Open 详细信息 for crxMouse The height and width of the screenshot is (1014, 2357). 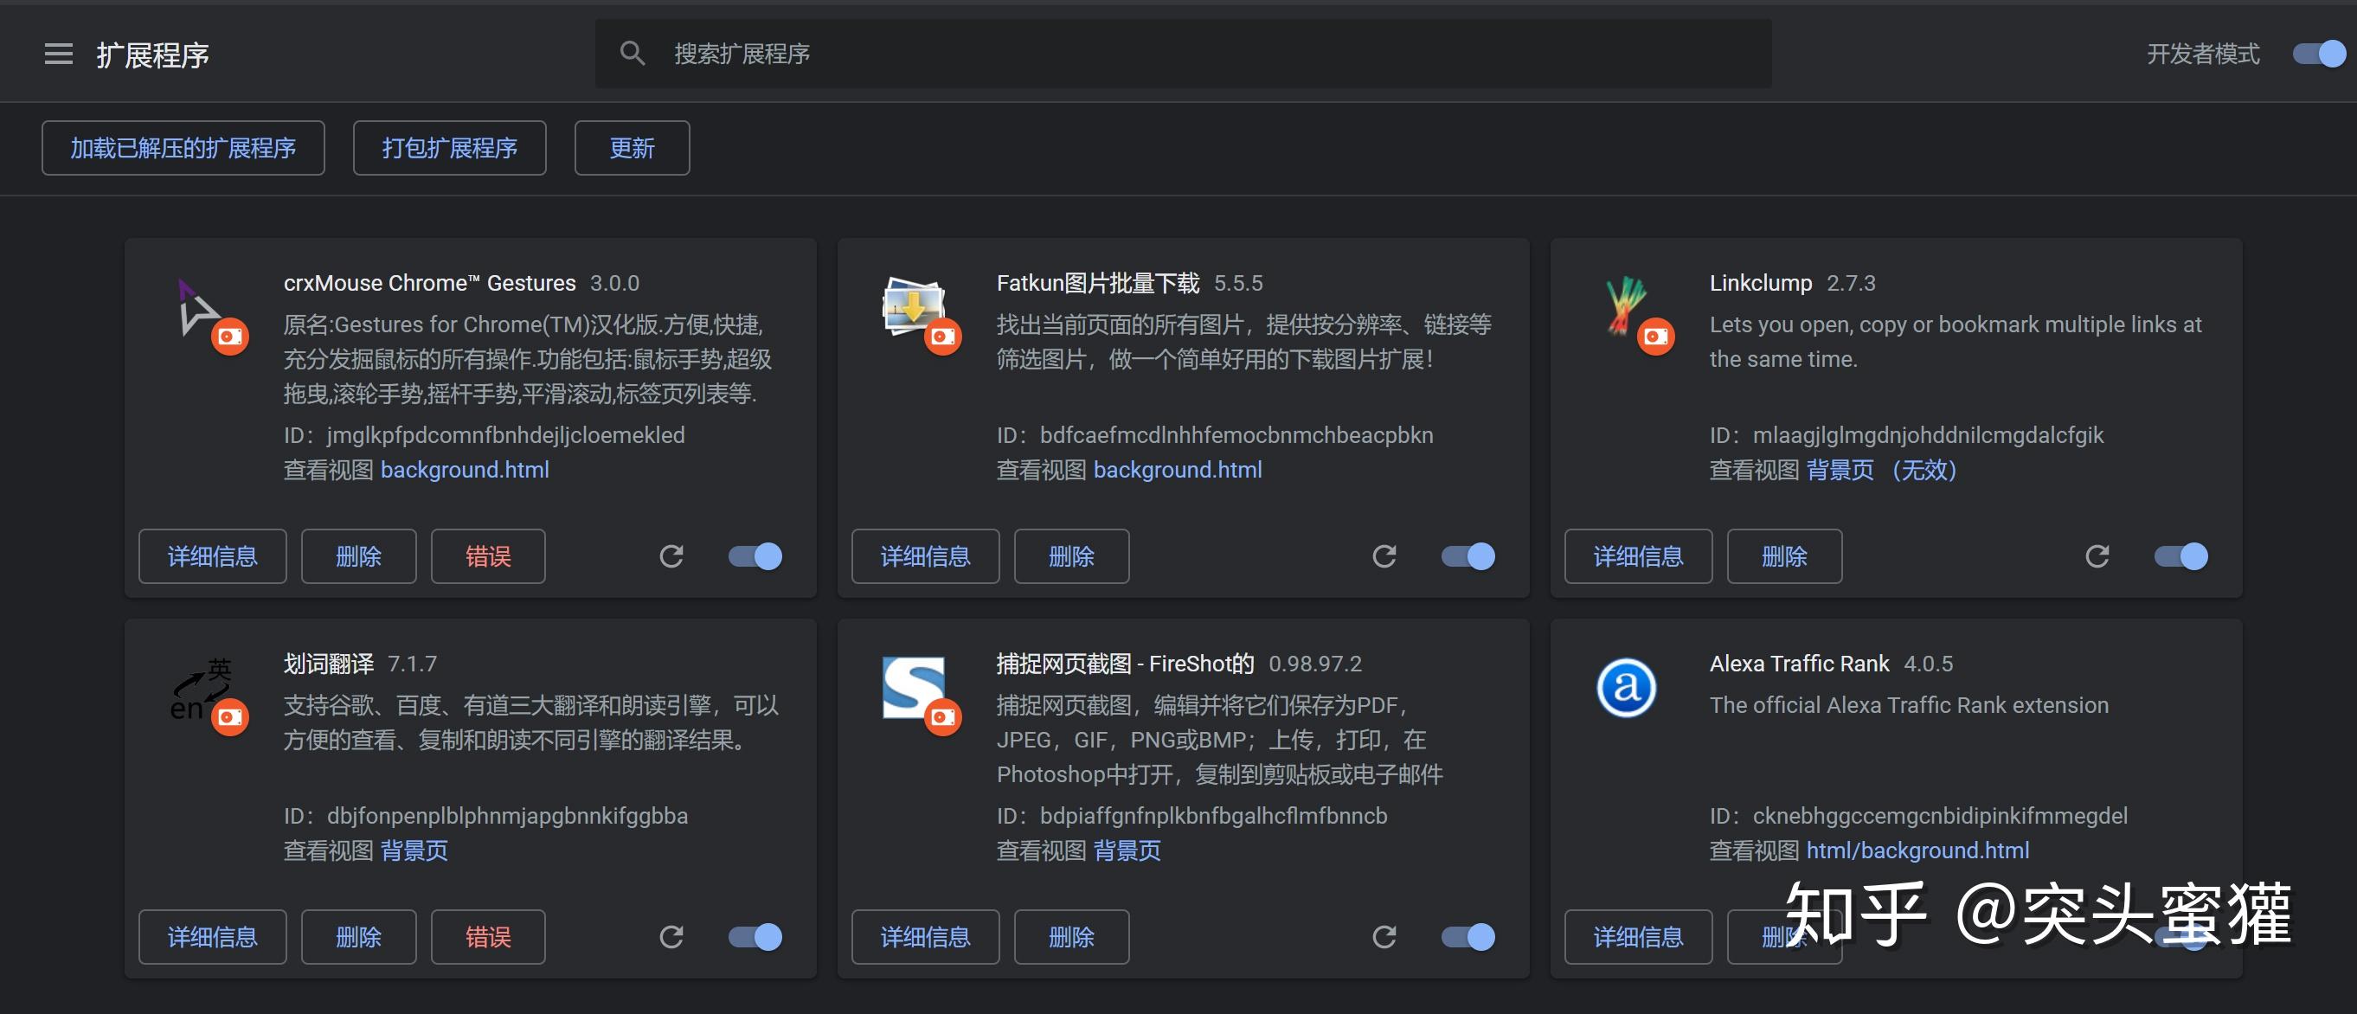click(x=212, y=556)
